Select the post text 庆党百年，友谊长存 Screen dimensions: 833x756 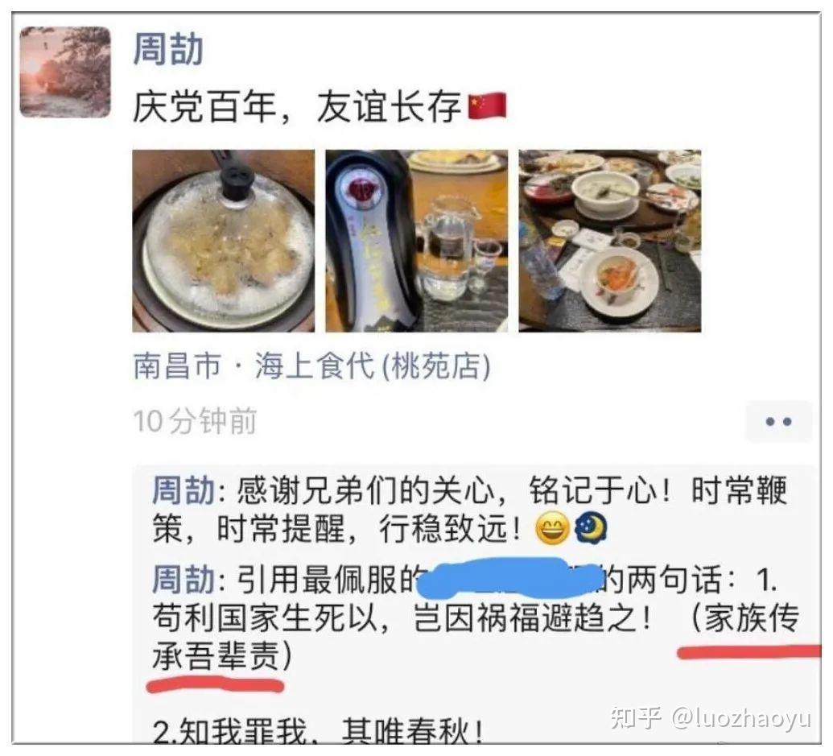(296, 107)
